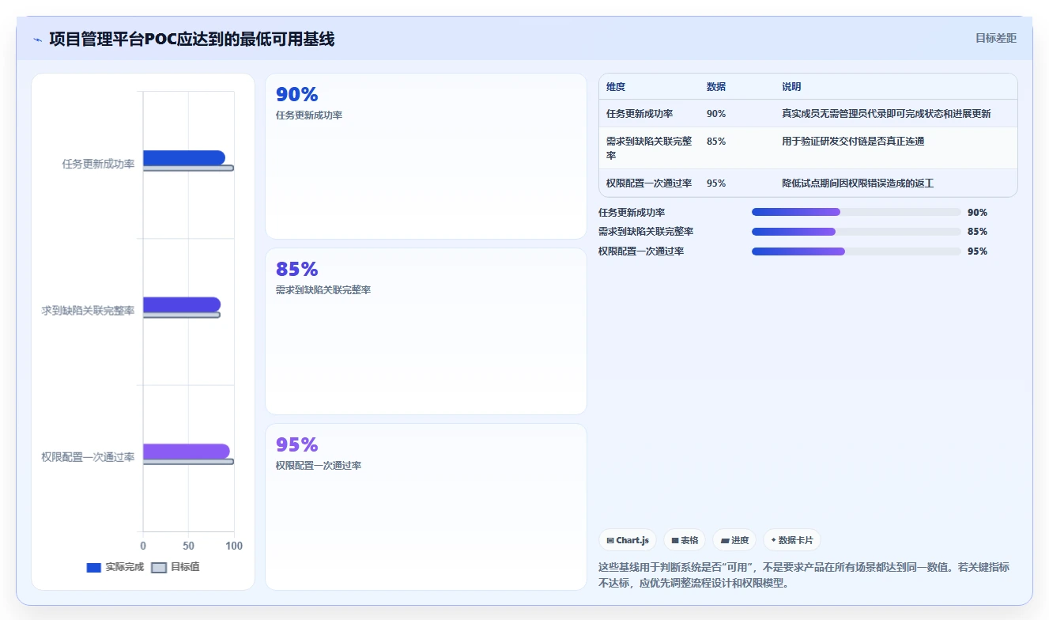Click the gray legend swatch for 目标值
1049x620 pixels.
tap(159, 567)
